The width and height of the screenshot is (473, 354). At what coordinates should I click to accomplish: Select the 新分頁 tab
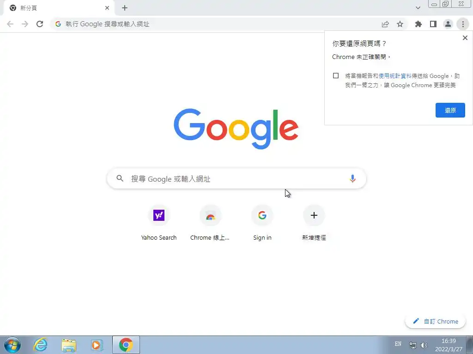pyautogui.click(x=59, y=8)
